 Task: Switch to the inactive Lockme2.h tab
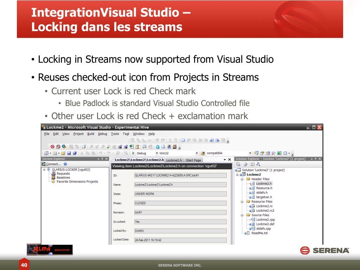[174, 160]
